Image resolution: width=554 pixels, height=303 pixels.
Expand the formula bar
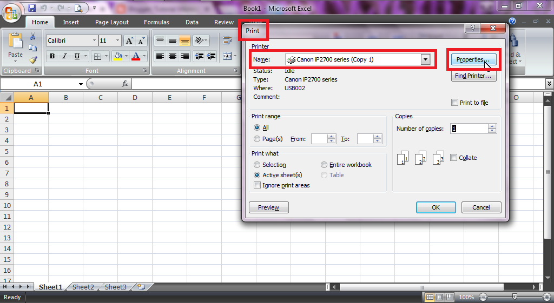[x=549, y=84]
